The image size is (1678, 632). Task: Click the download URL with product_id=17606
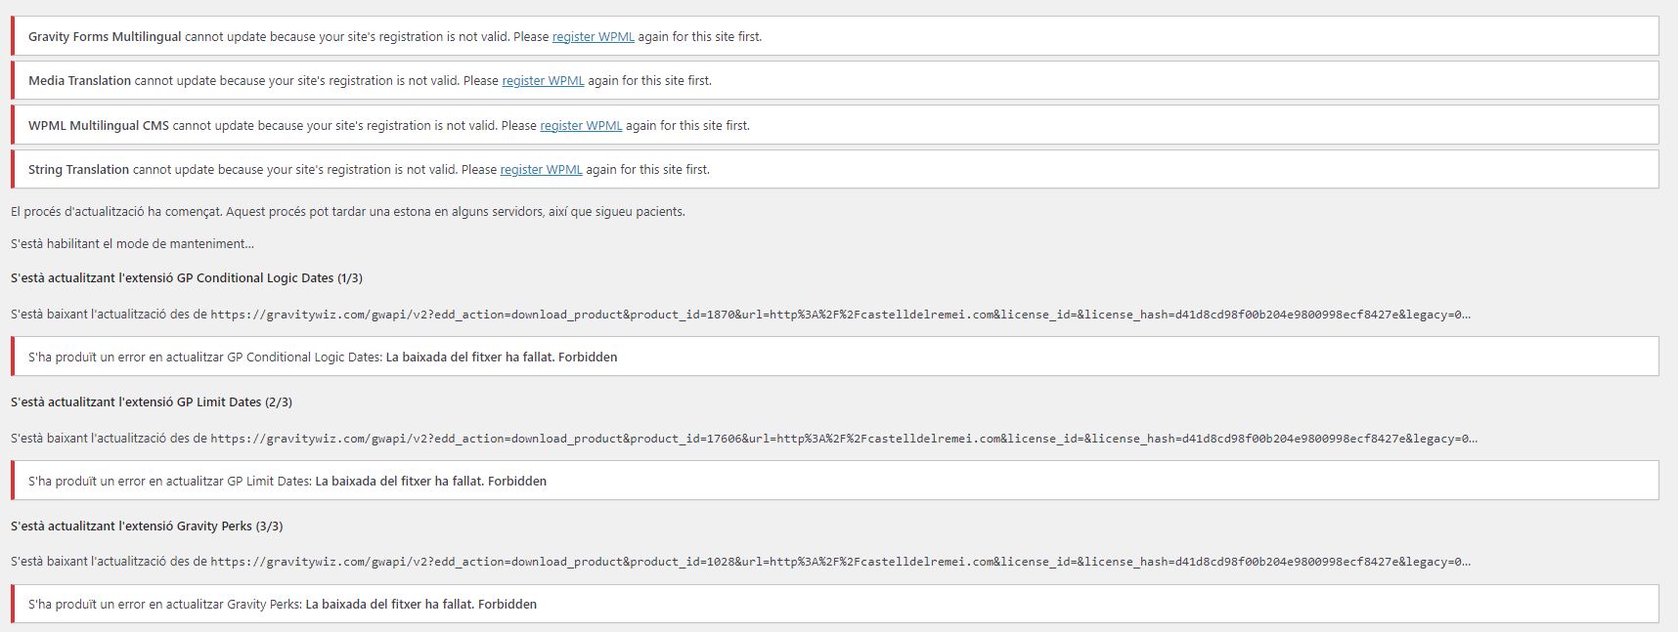(x=844, y=439)
